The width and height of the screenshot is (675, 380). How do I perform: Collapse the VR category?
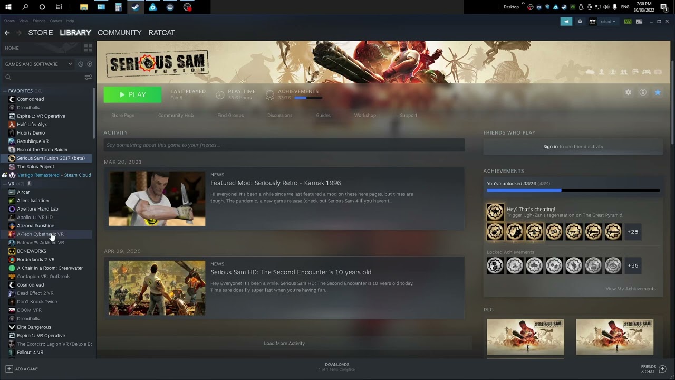point(5,184)
